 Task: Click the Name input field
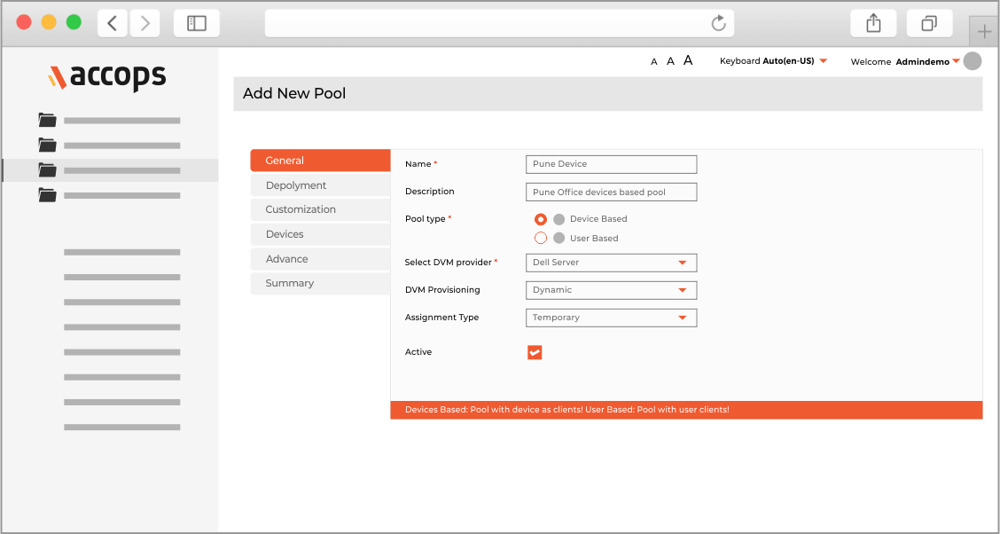click(611, 164)
